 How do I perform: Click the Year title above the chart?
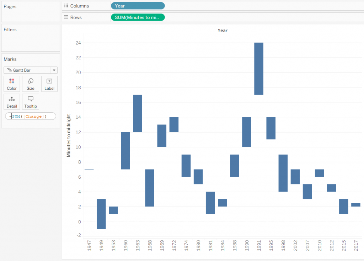point(222,30)
